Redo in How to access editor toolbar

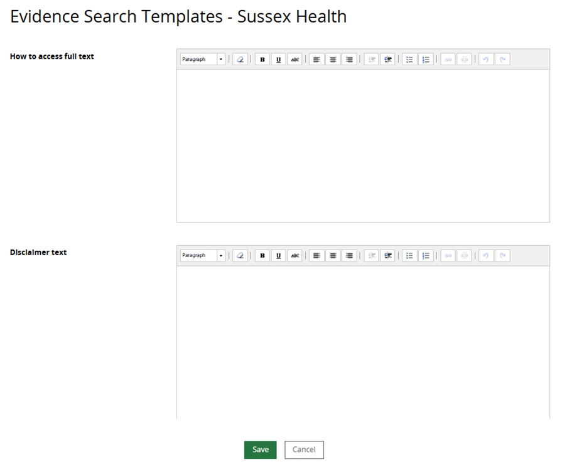click(x=502, y=59)
